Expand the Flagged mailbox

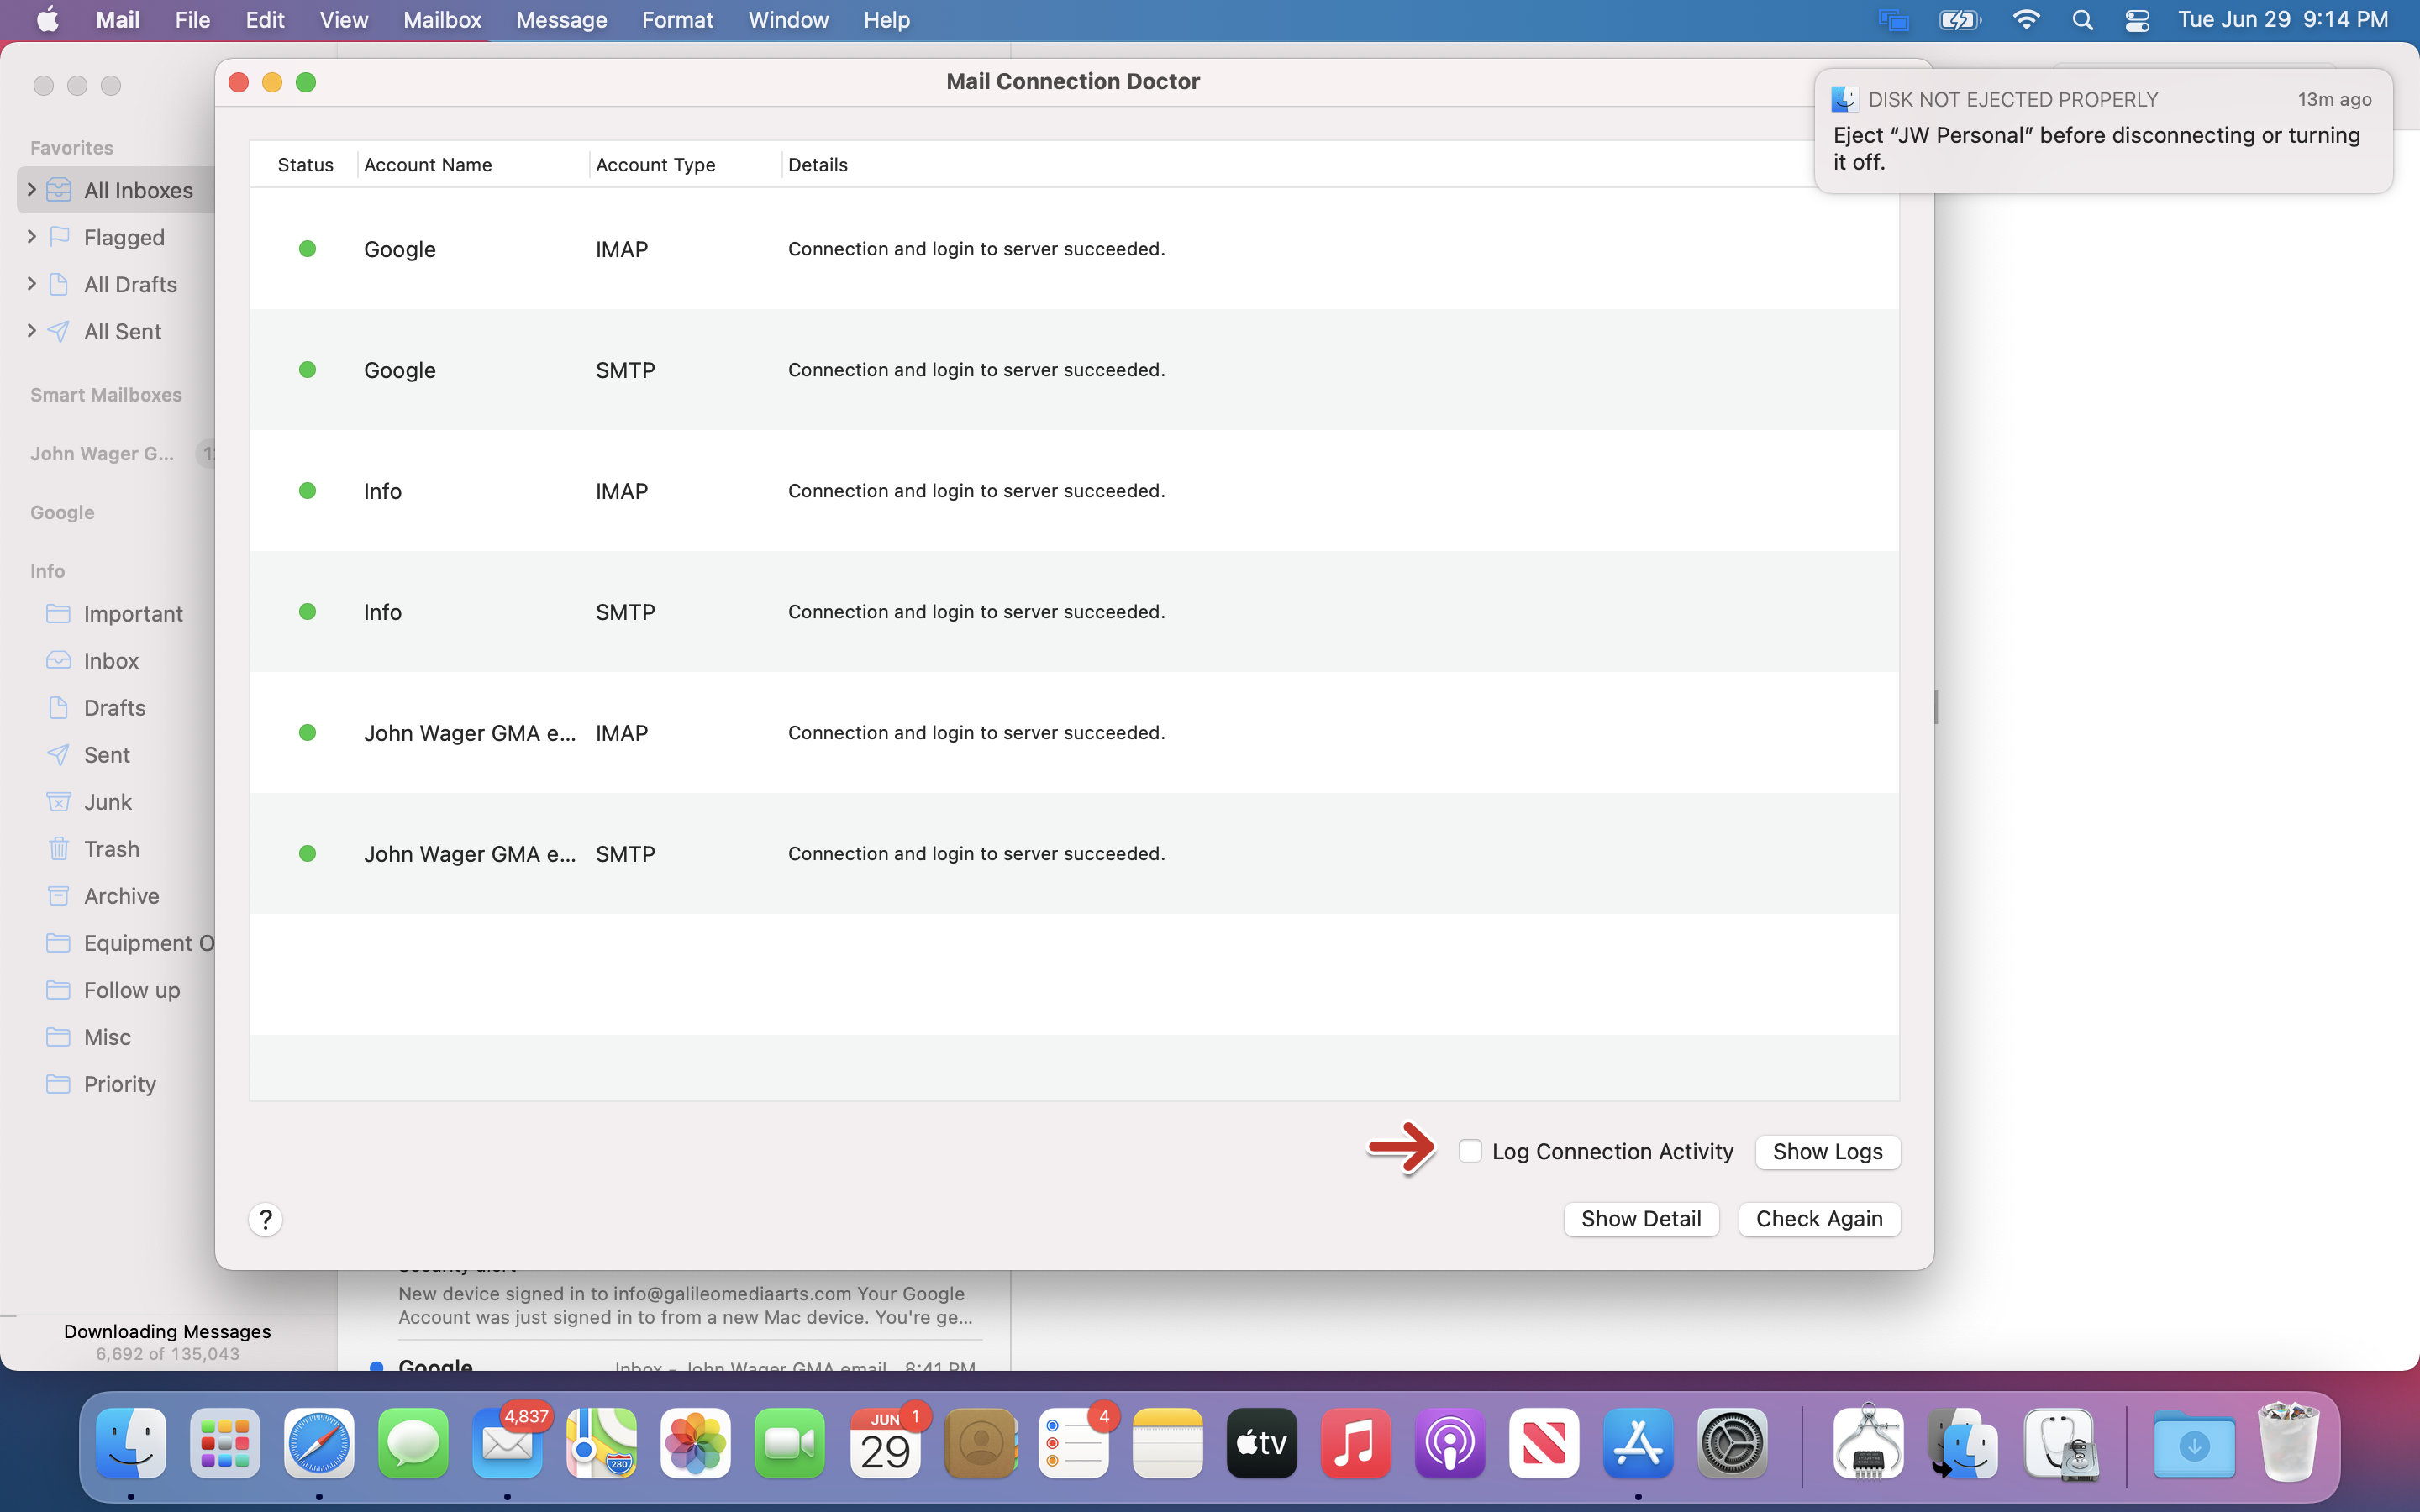click(31, 237)
